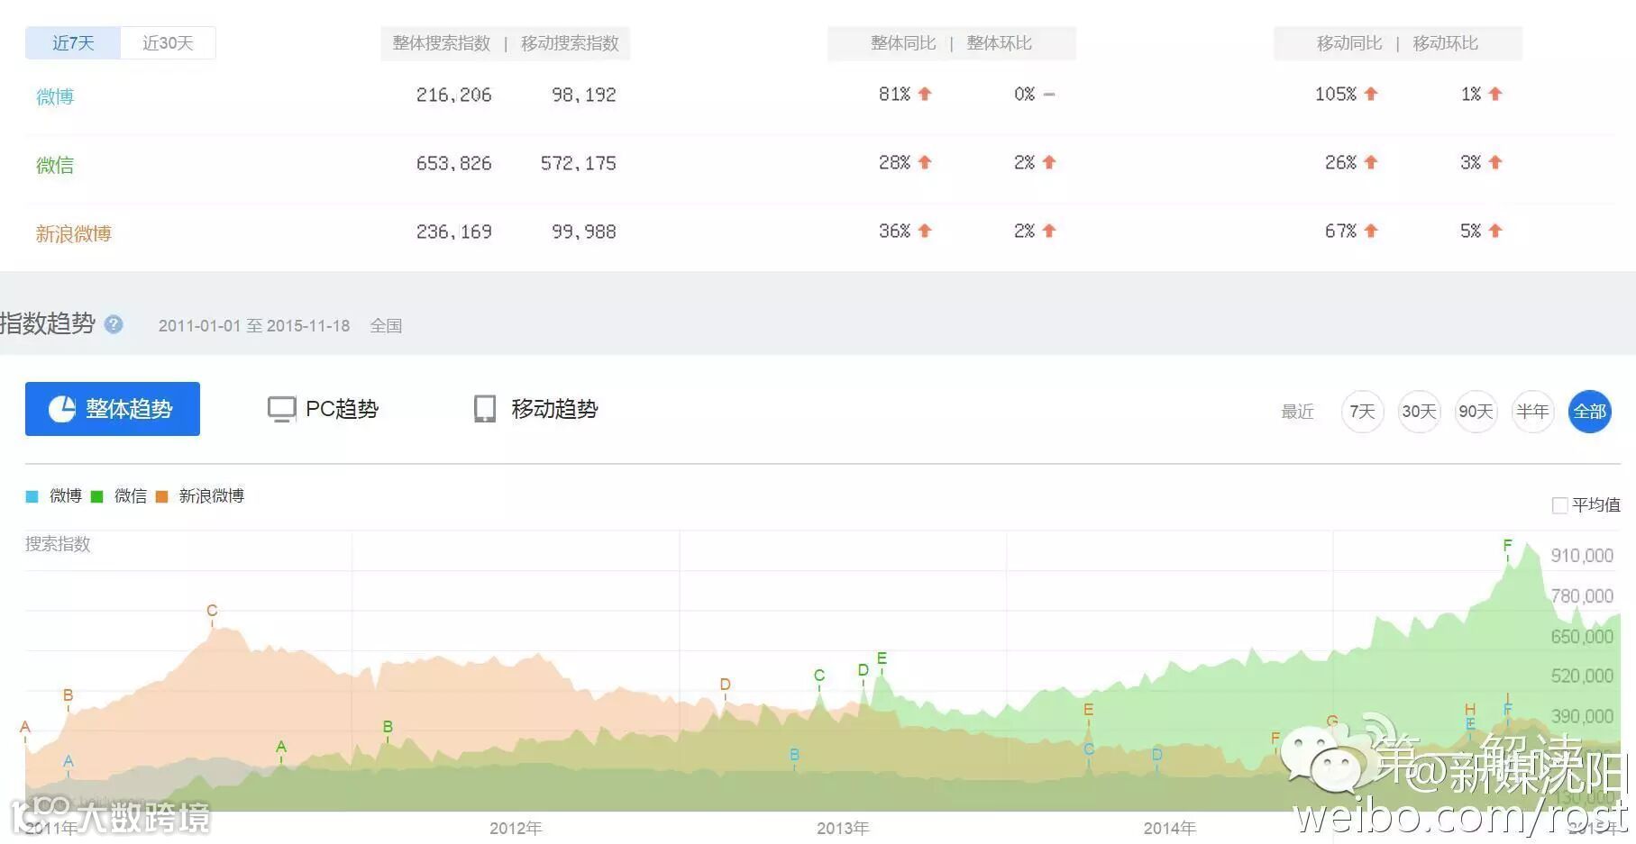Click the green C marker on chart

coord(819,676)
